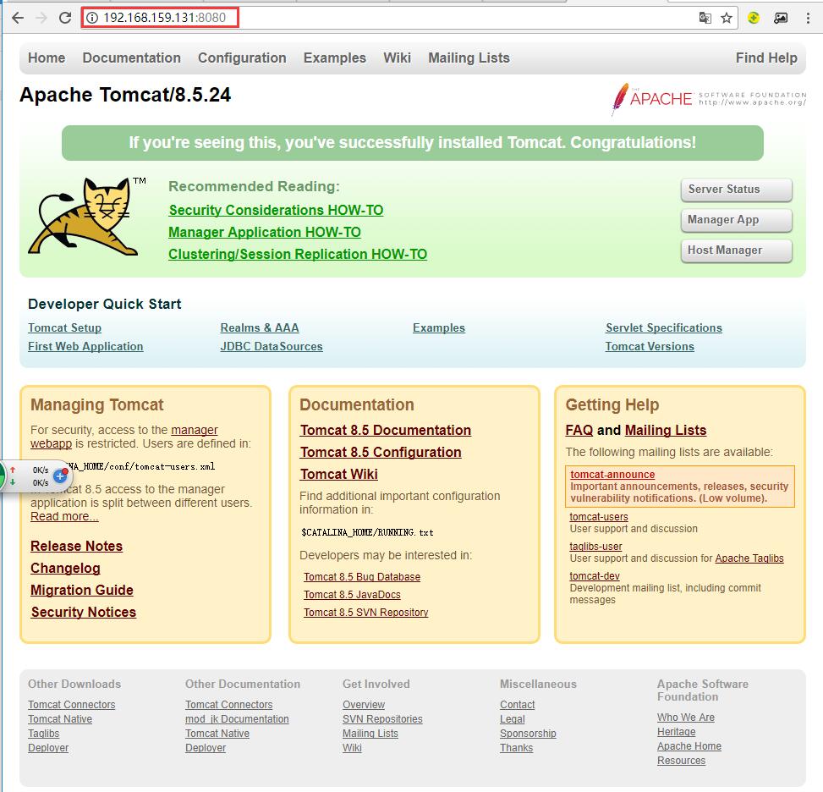823x792 pixels.
Task: Open Security Considerations HOW-TO link
Action: [x=276, y=210]
